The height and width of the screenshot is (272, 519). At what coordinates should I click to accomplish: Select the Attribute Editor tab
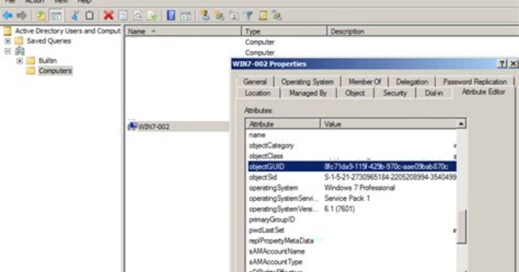tap(483, 92)
